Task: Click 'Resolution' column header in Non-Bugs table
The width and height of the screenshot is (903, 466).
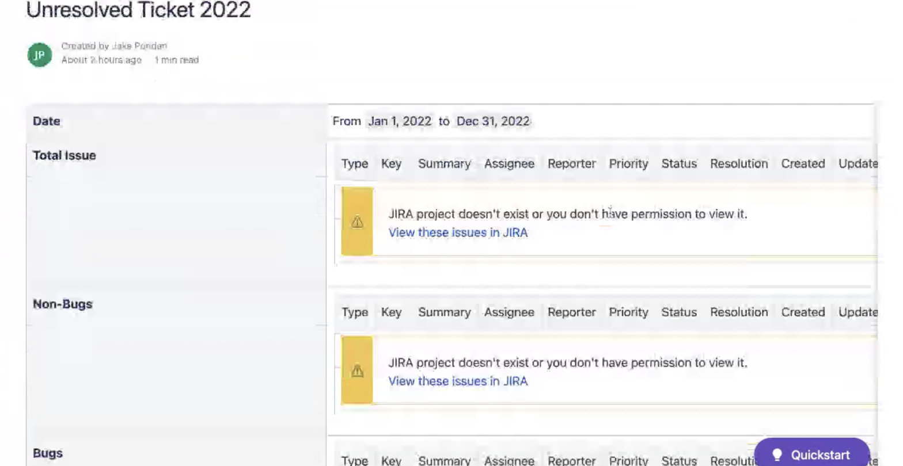Action: [739, 312]
